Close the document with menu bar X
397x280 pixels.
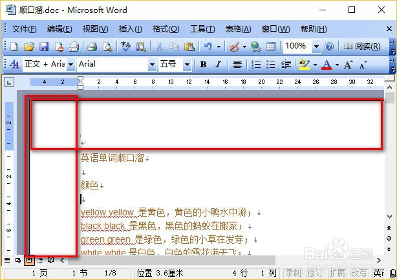pyautogui.click(x=389, y=29)
